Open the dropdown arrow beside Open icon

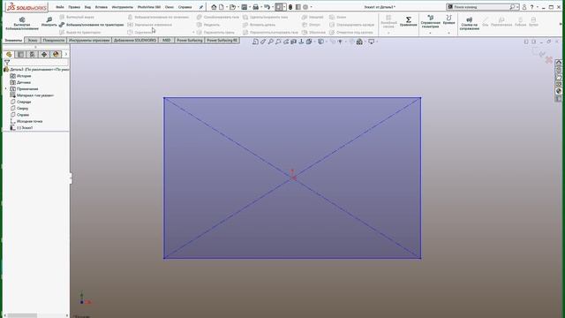[x=238, y=7]
